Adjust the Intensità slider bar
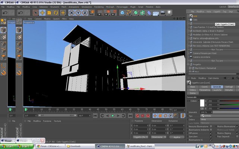 tap(226, 112)
